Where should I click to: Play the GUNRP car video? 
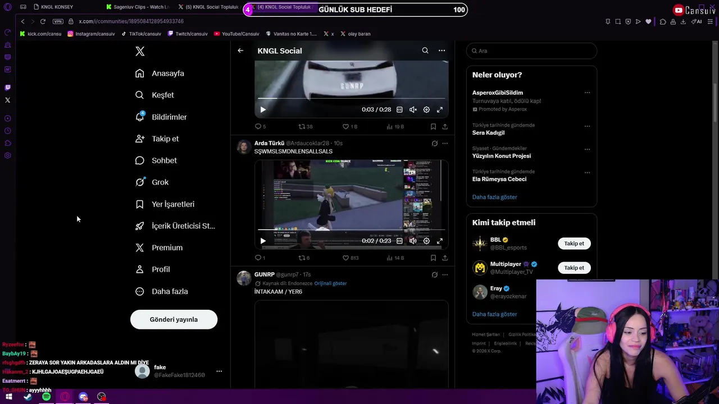pos(263,109)
